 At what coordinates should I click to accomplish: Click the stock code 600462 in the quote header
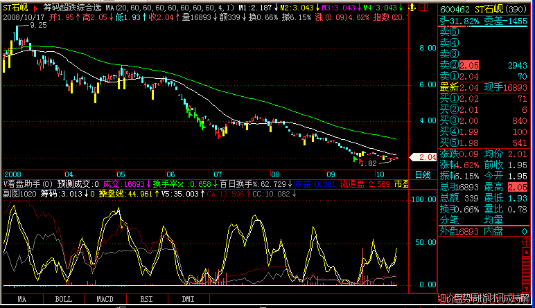pyautogui.click(x=455, y=10)
